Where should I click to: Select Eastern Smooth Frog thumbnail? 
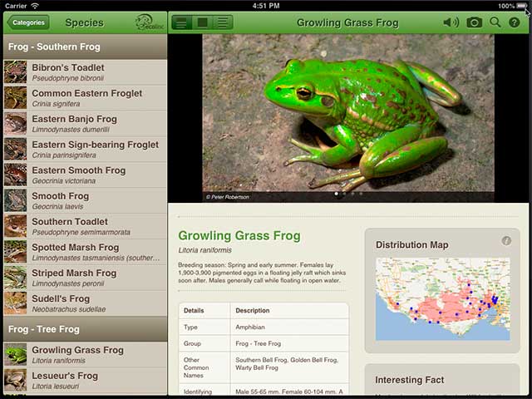(x=15, y=175)
